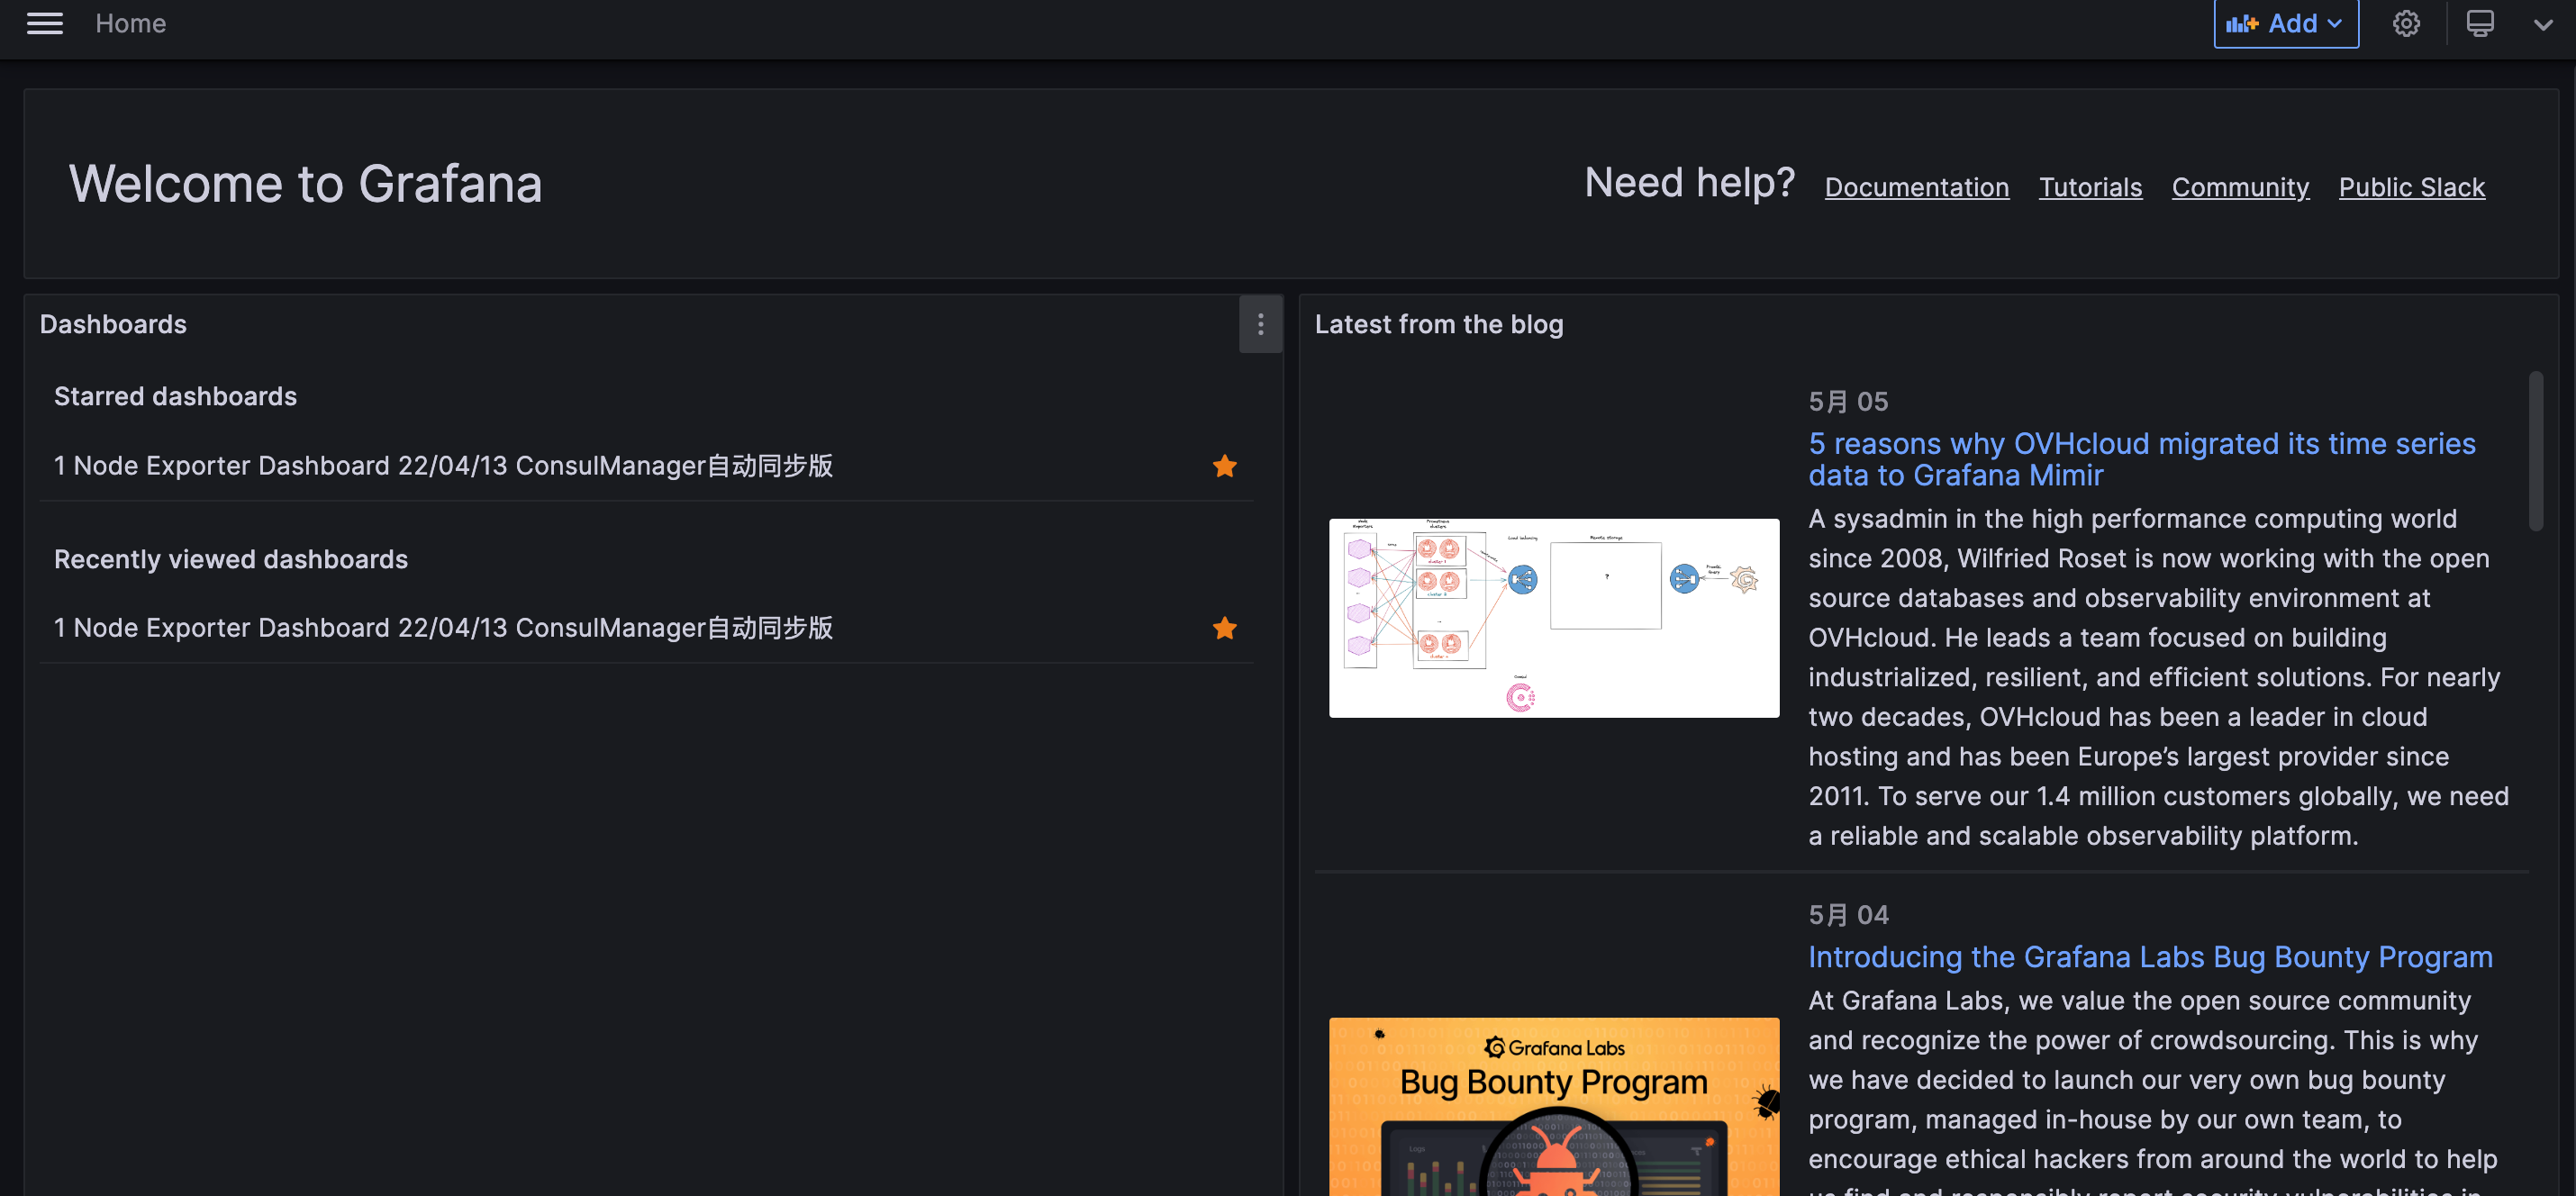Click the Home breadcrumb
Image resolution: width=2576 pixels, height=1196 pixels.
(130, 23)
